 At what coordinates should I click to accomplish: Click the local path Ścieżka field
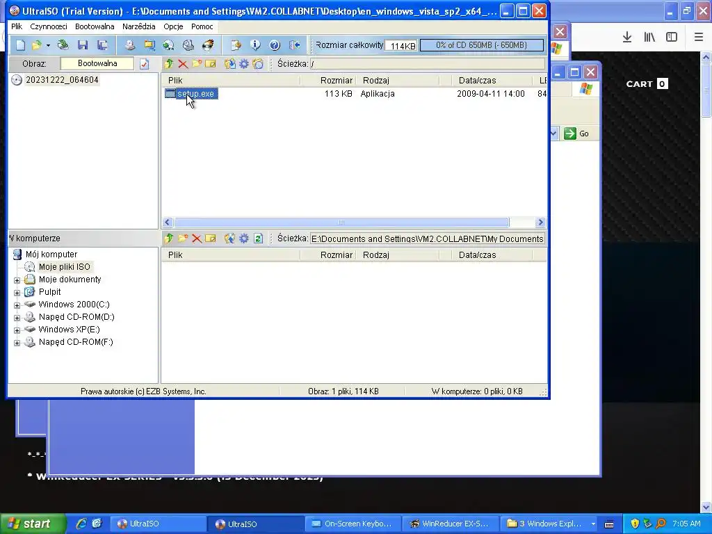[x=428, y=238]
